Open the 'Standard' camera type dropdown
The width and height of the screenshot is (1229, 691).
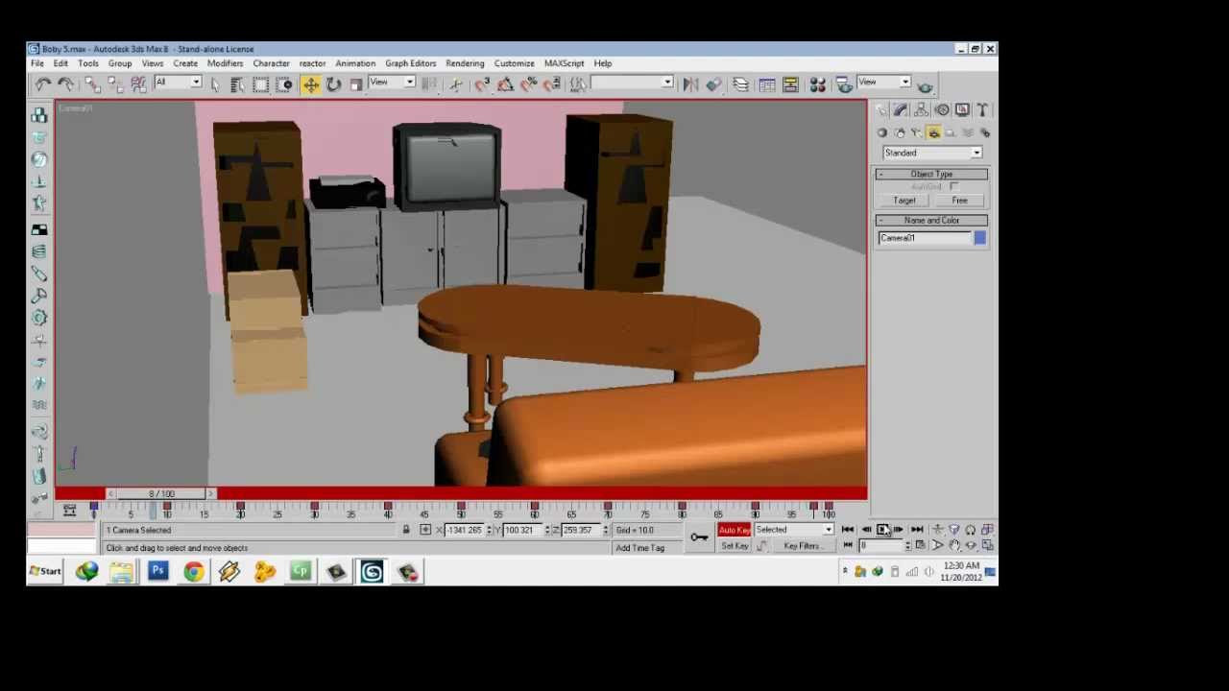click(x=932, y=153)
